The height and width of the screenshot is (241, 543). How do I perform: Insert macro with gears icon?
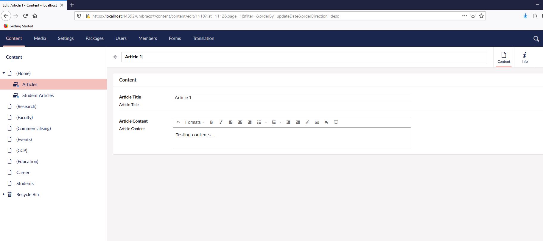[326, 122]
